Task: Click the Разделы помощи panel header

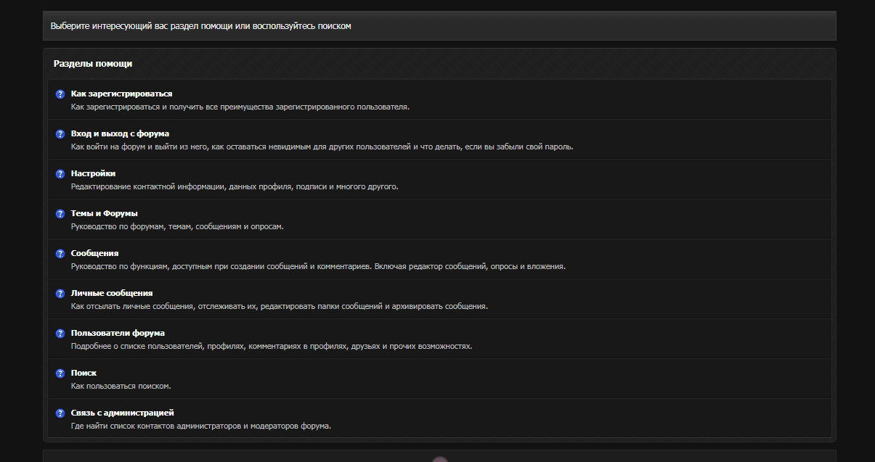Action: pyautogui.click(x=93, y=64)
